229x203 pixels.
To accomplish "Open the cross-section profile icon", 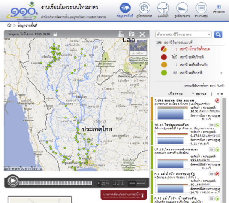I will pos(182,8).
